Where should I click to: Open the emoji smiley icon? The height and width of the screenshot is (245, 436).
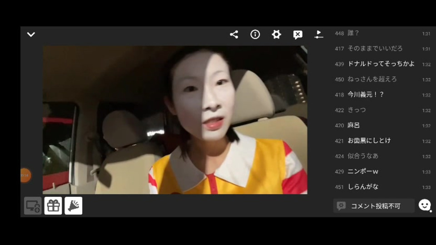pos(425,205)
